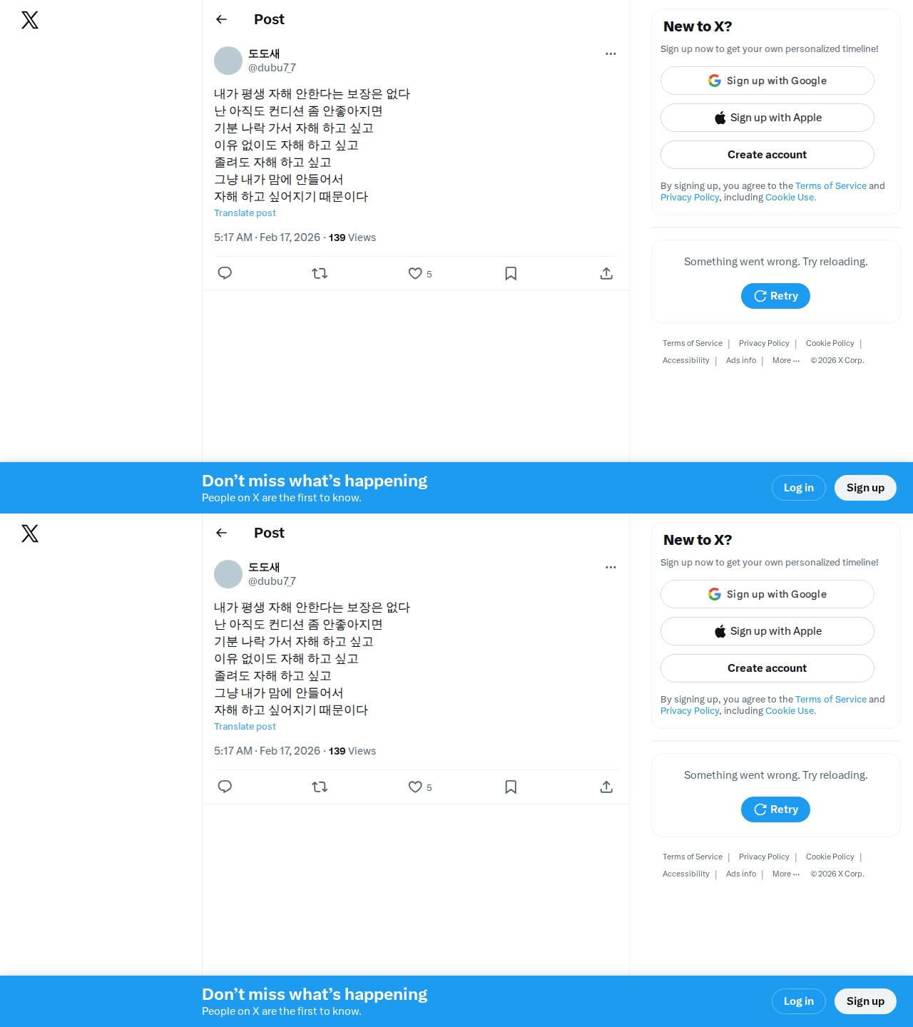Bookmark the lower post

click(511, 787)
